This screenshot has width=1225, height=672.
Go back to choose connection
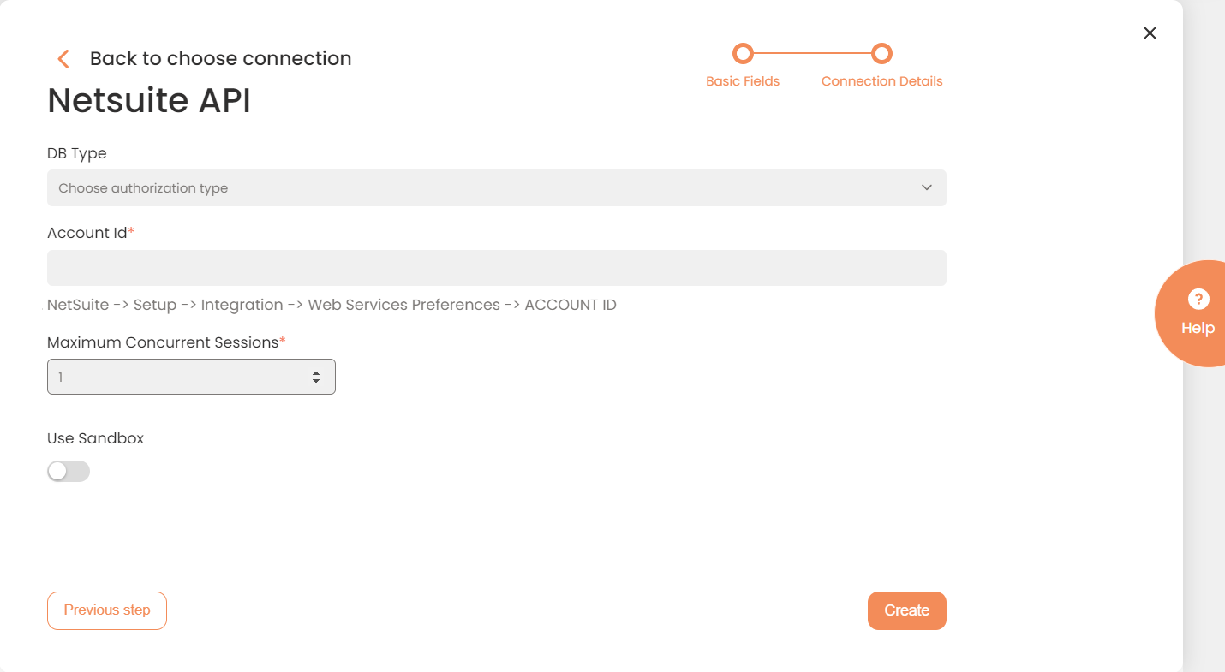tap(220, 58)
